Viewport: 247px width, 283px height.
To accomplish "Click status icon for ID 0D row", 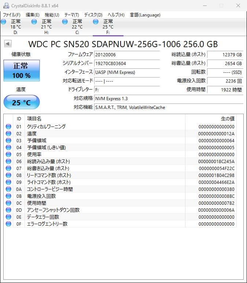I will click(x=8, y=210).
